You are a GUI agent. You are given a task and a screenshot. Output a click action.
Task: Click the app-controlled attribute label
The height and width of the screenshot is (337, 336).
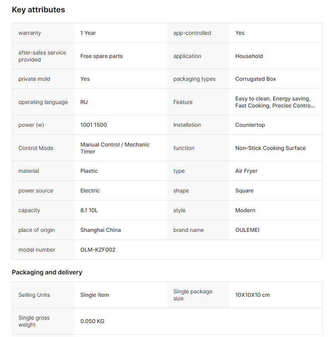(x=192, y=33)
